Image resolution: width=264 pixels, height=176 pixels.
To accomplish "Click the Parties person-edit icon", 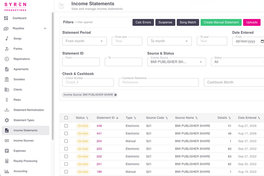I will (x=7, y=49).
